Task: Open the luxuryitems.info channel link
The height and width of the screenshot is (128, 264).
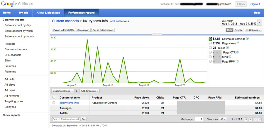Action: pyautogui.click(x=69, y=103)
